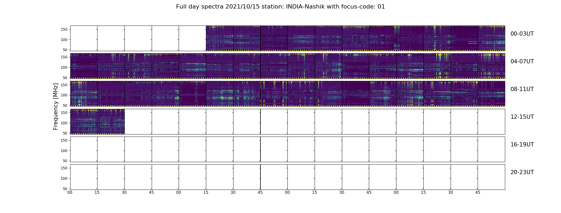Open the 03:45 spectrum panel in the 00-03UT row

click(492, 38)
